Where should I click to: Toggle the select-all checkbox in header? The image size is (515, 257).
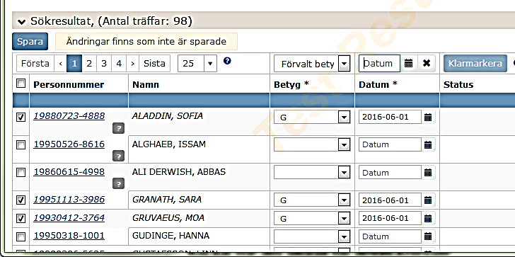tap(21, 84)
